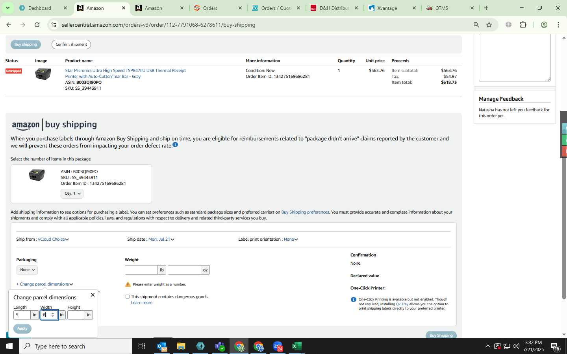Click the Weight ounces input field

coord(184,270)
